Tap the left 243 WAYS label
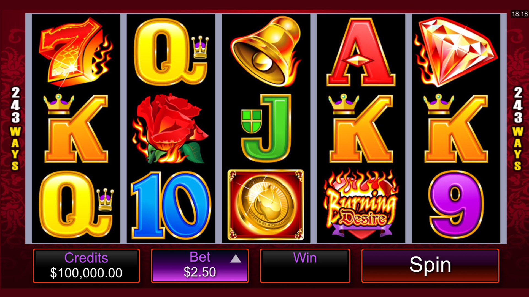This screenshot has height=297, width=529. click(15, 129)
